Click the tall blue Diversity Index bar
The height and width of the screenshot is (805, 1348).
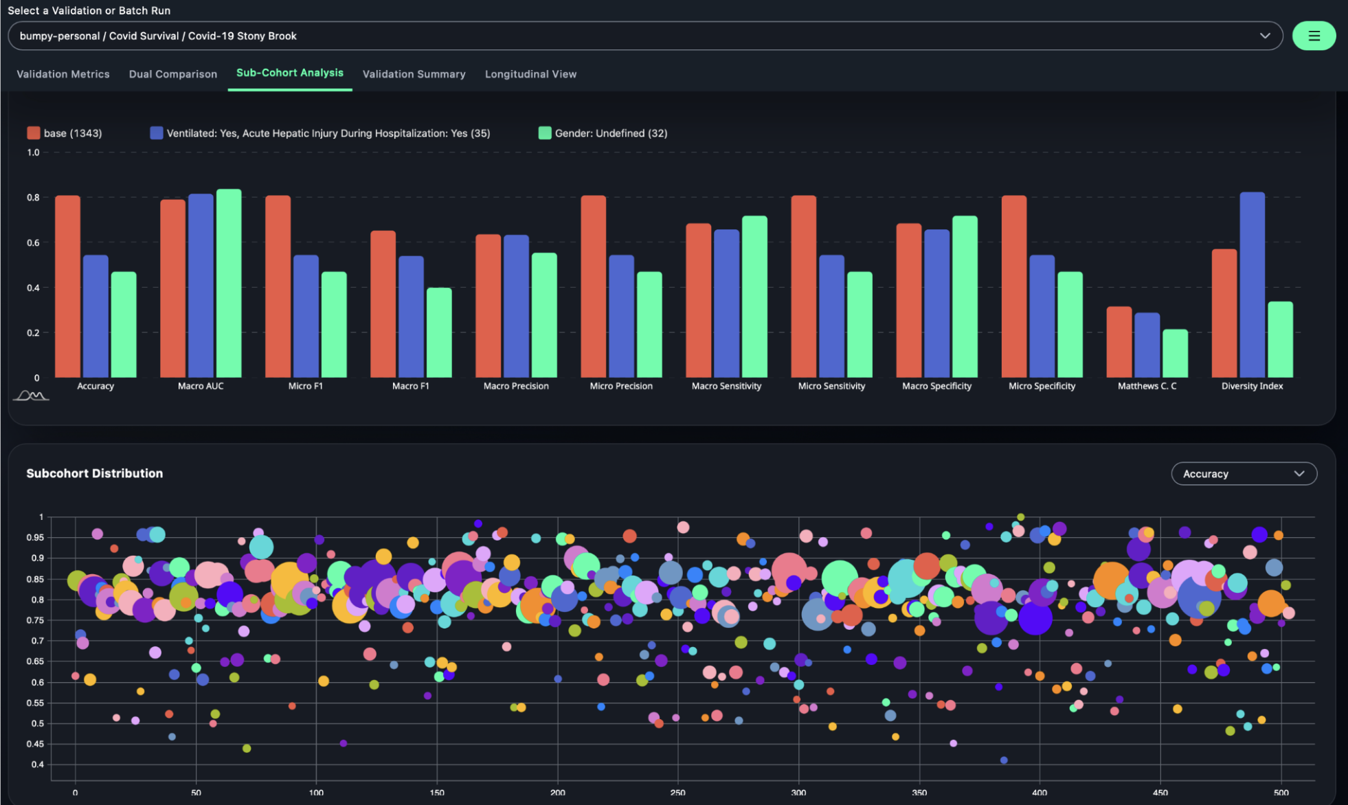[1252, 285]
